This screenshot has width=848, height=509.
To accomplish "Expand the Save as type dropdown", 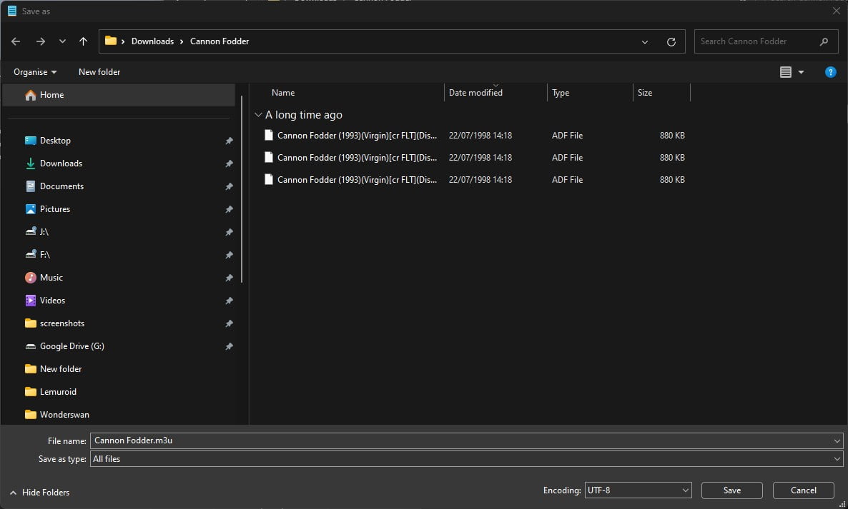I will click(x=837, y=459).
